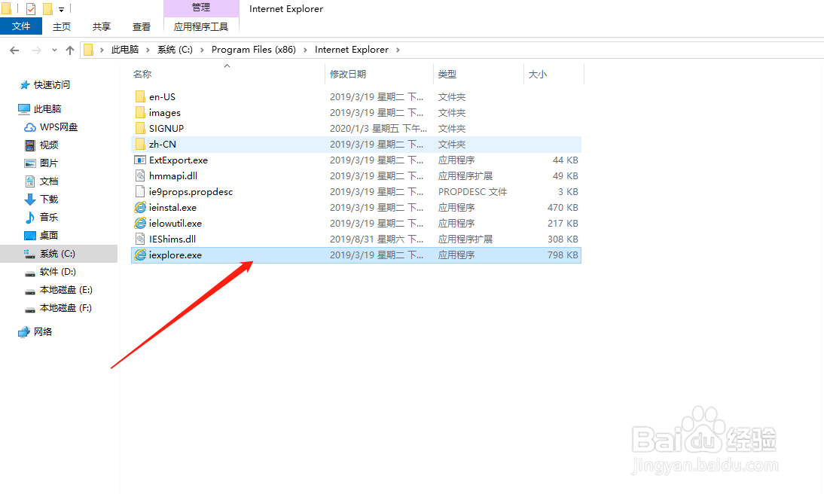Select the iexplore.exe IE icon
Viewport: 824px width, 494px height.
point(140,255)
